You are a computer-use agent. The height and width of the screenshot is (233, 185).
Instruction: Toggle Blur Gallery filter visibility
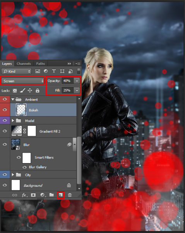point(24,167)
